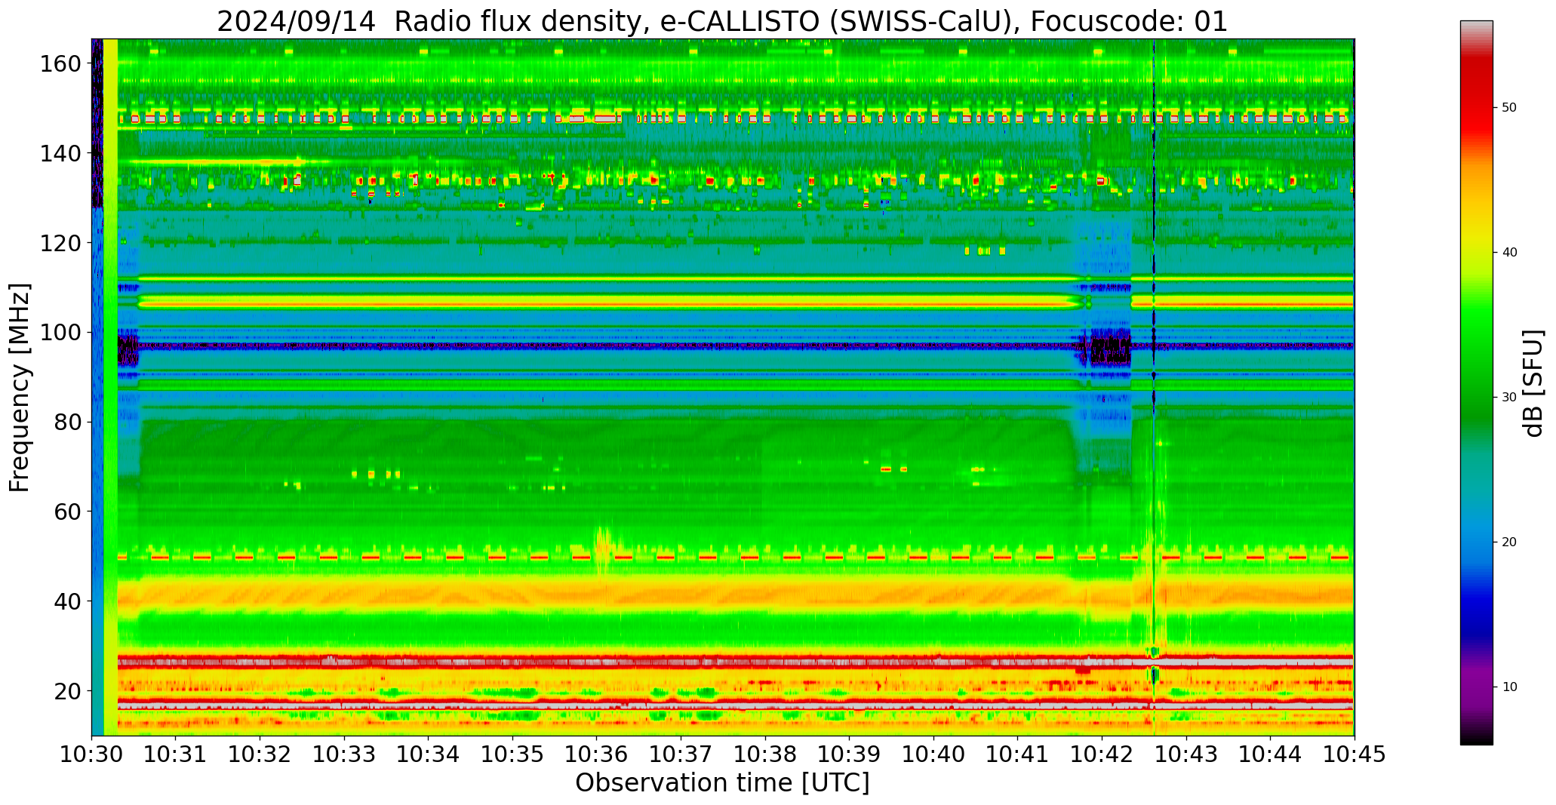The image size is (1556, 805).
Task: Click the 10:30 time tick label
Action: 92,754
